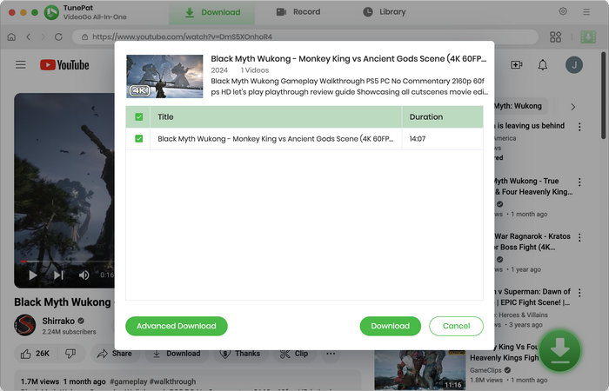
Task: Click the 4K video thumbnail in dialog
Action: click(x=164, y=76)
